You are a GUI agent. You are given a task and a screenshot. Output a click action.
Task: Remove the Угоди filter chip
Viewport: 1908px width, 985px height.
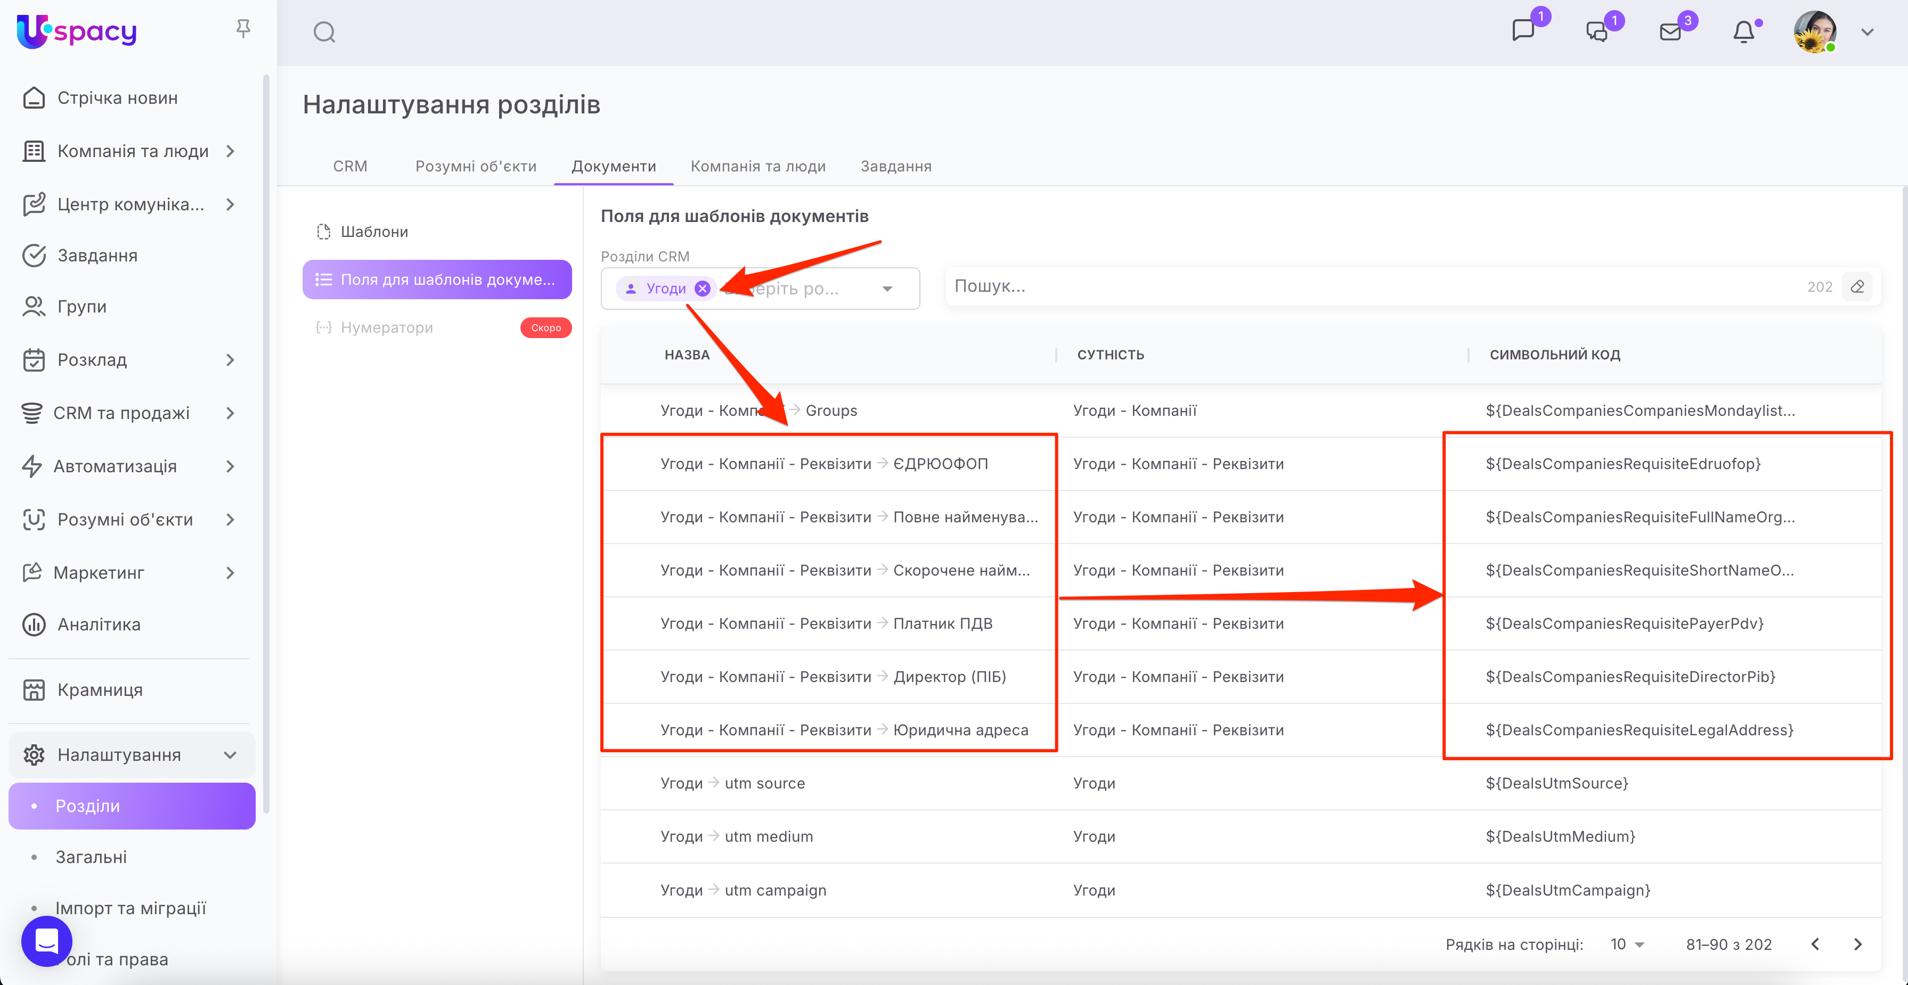click(x=702, y=289)
